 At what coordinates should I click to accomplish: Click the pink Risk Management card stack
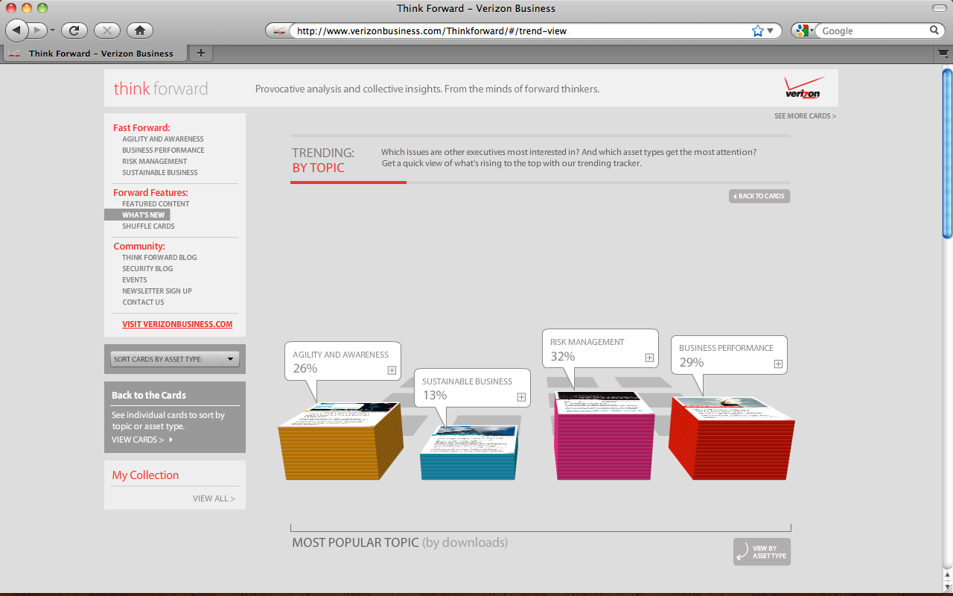pos(605,435)
